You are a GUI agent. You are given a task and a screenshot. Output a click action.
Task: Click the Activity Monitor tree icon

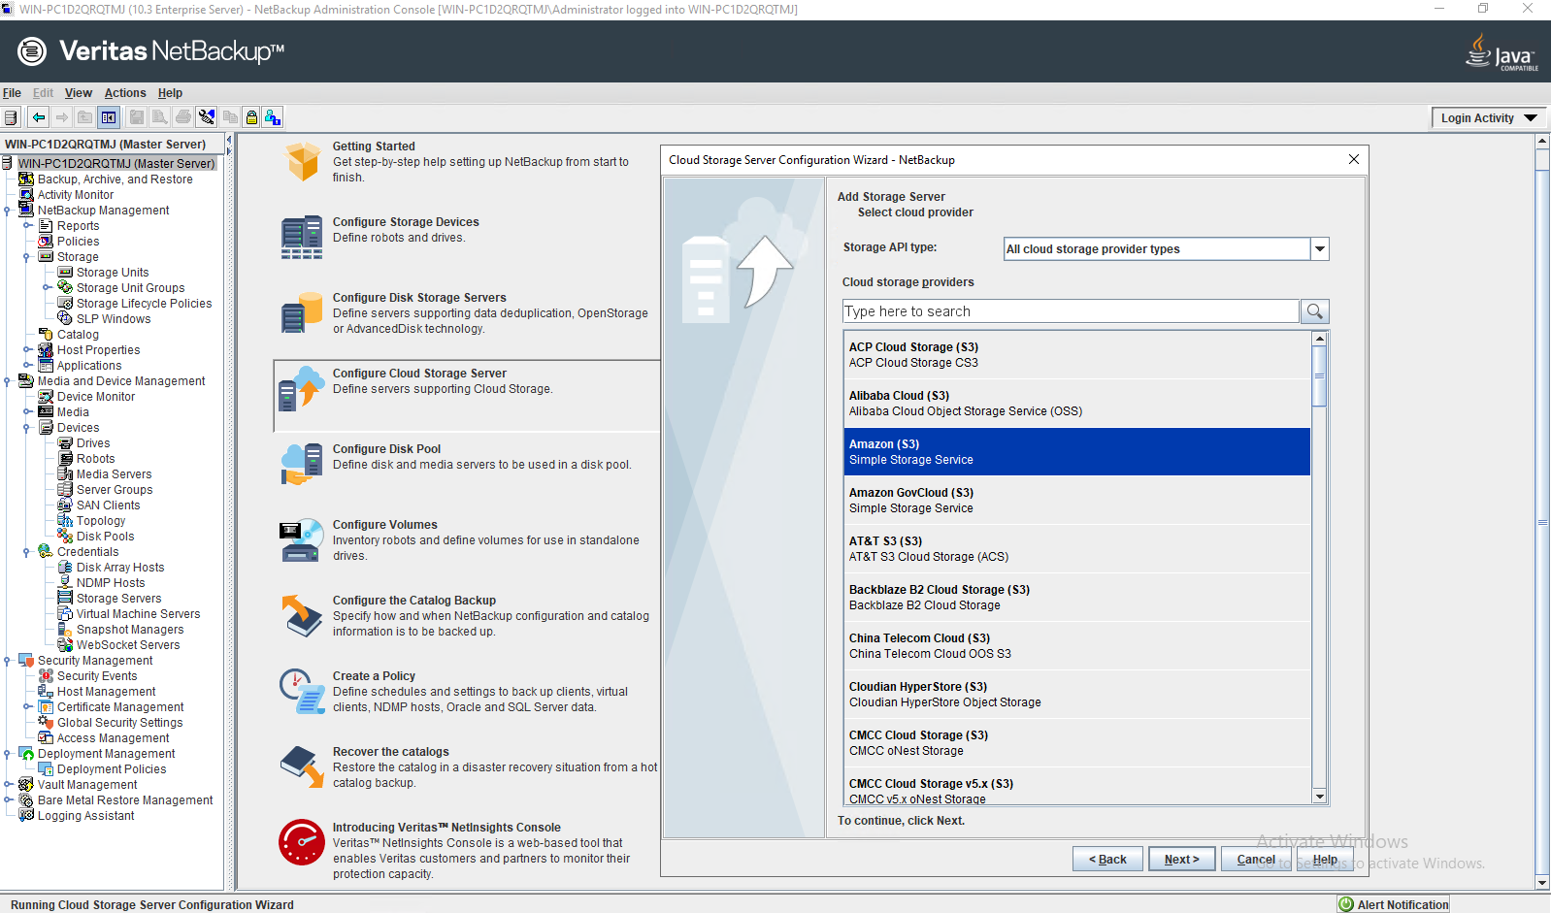coord(26,195)
